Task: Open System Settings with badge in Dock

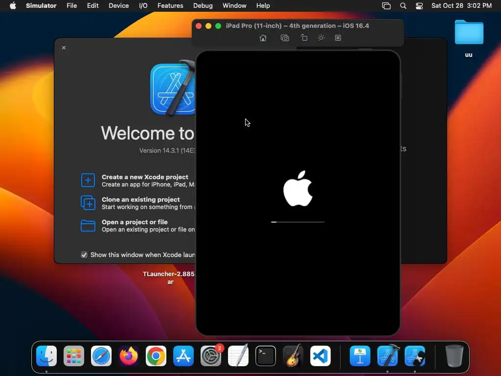Action: coord(211,356)
